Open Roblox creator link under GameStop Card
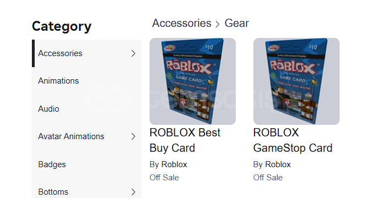The width and height of the screenshot is (371, 198). pos(278,164)
